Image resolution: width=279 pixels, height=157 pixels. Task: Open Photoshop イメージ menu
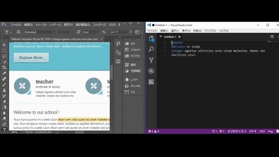tap(41, 24)
